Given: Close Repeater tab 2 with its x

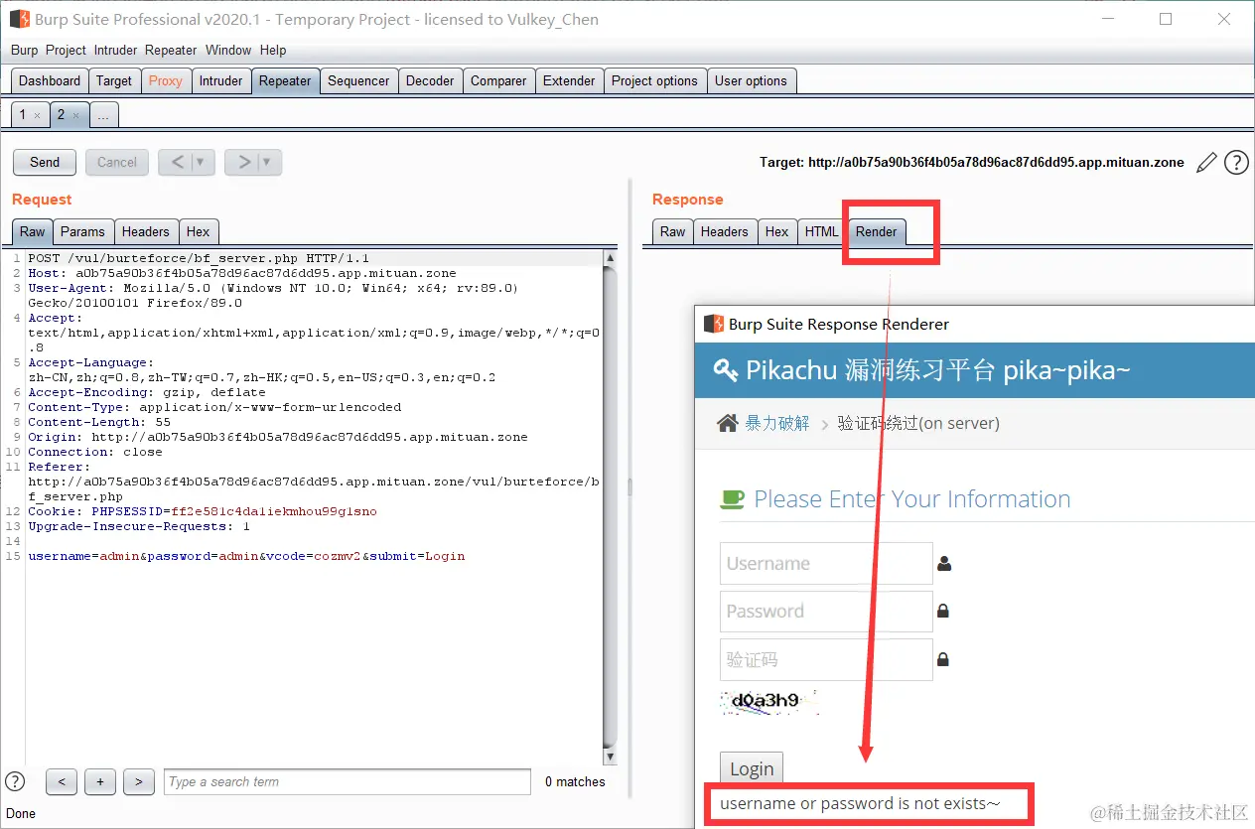Looking at the screenshot, I should pyautogui.click(x=75, y=116).
